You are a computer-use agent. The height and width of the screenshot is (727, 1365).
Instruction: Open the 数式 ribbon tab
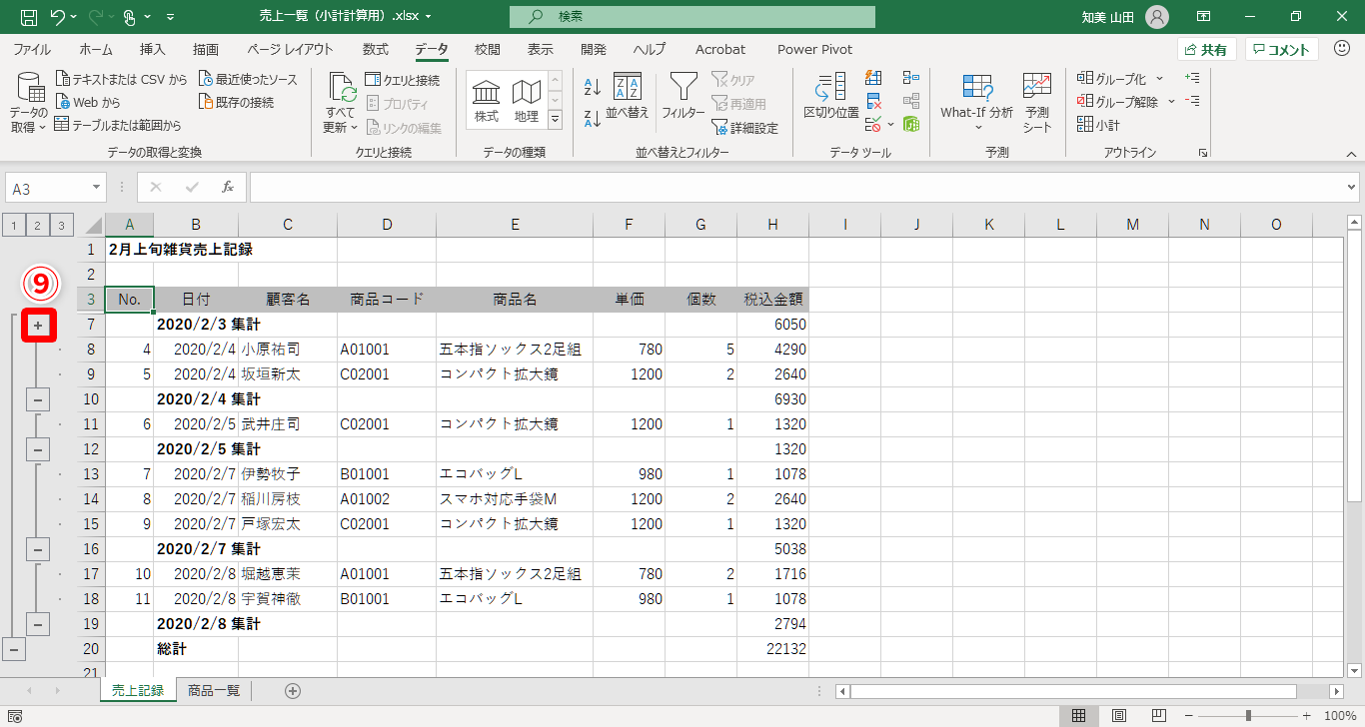tap(376, 49)
